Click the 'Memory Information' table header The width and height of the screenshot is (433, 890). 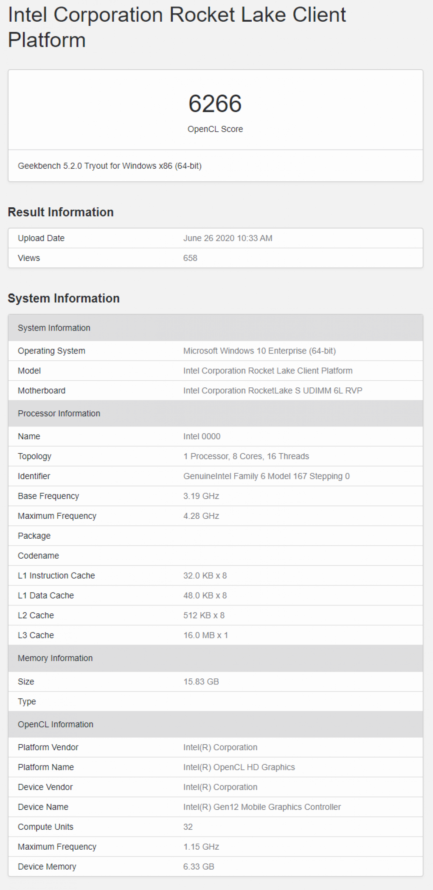click(216, 658)
